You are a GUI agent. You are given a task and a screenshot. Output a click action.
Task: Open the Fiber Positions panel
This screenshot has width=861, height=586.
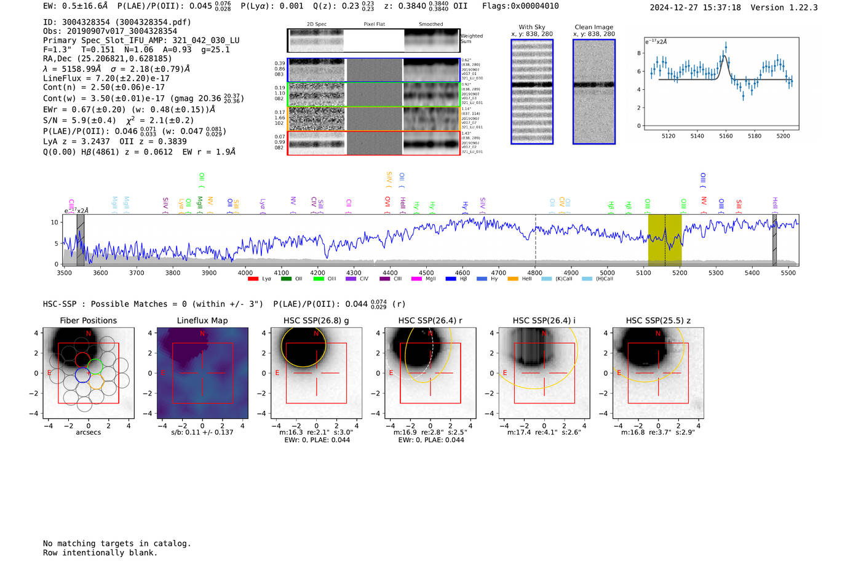click(88, 373)
